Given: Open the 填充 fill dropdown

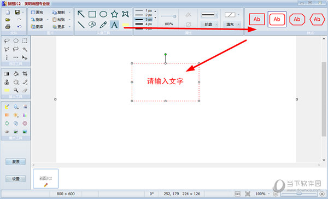Looking at the screenshot, I should tap(232, 25).
